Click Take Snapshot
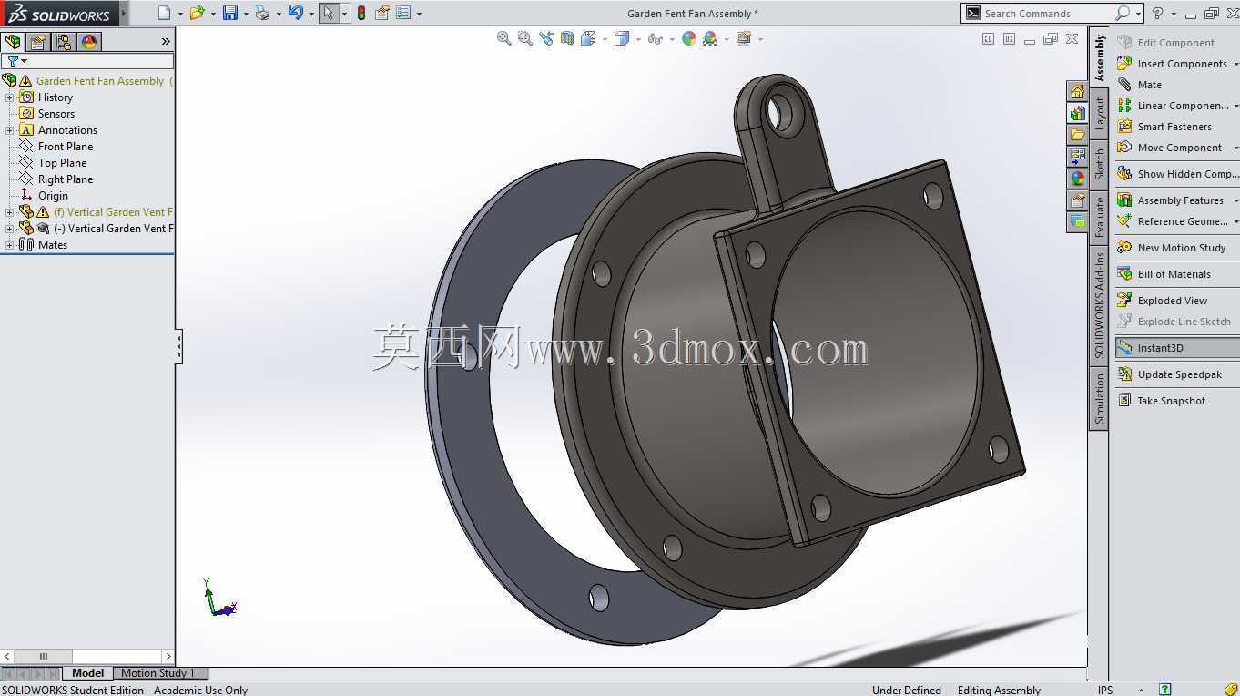The width and height of the screenshot is (1240, 696). (1162, 401)
